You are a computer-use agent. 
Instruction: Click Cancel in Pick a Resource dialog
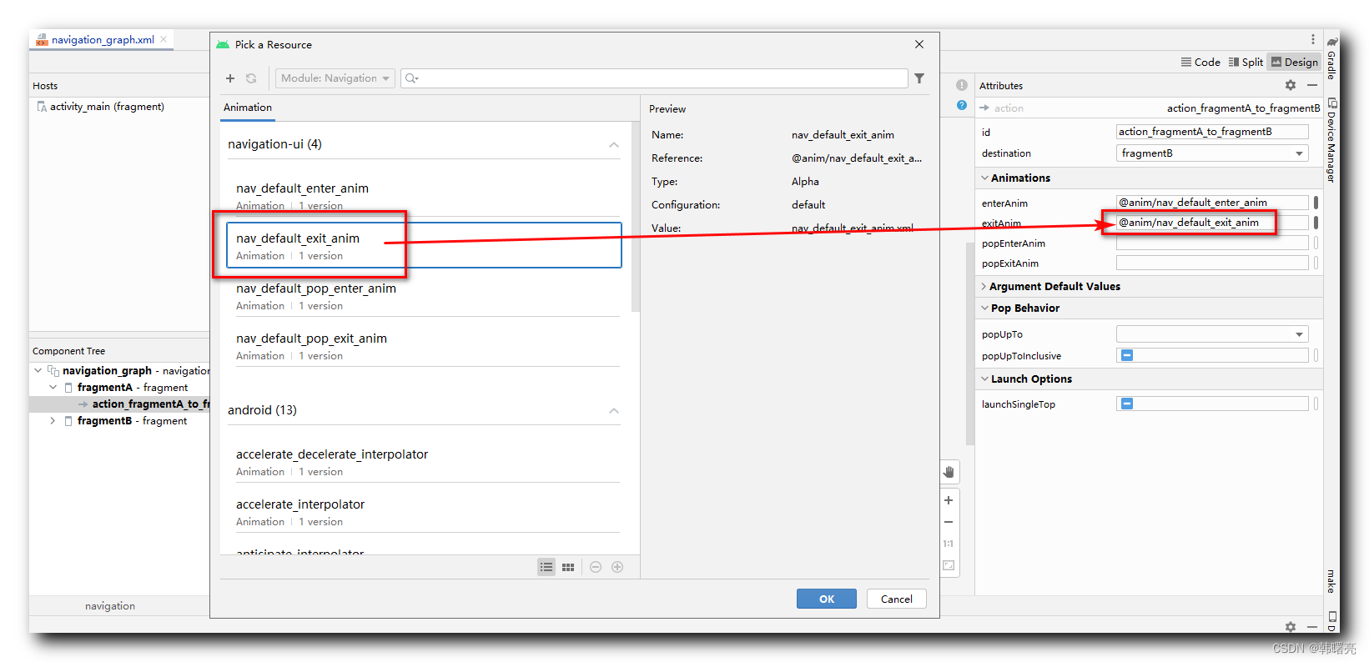tap(897, 599)
